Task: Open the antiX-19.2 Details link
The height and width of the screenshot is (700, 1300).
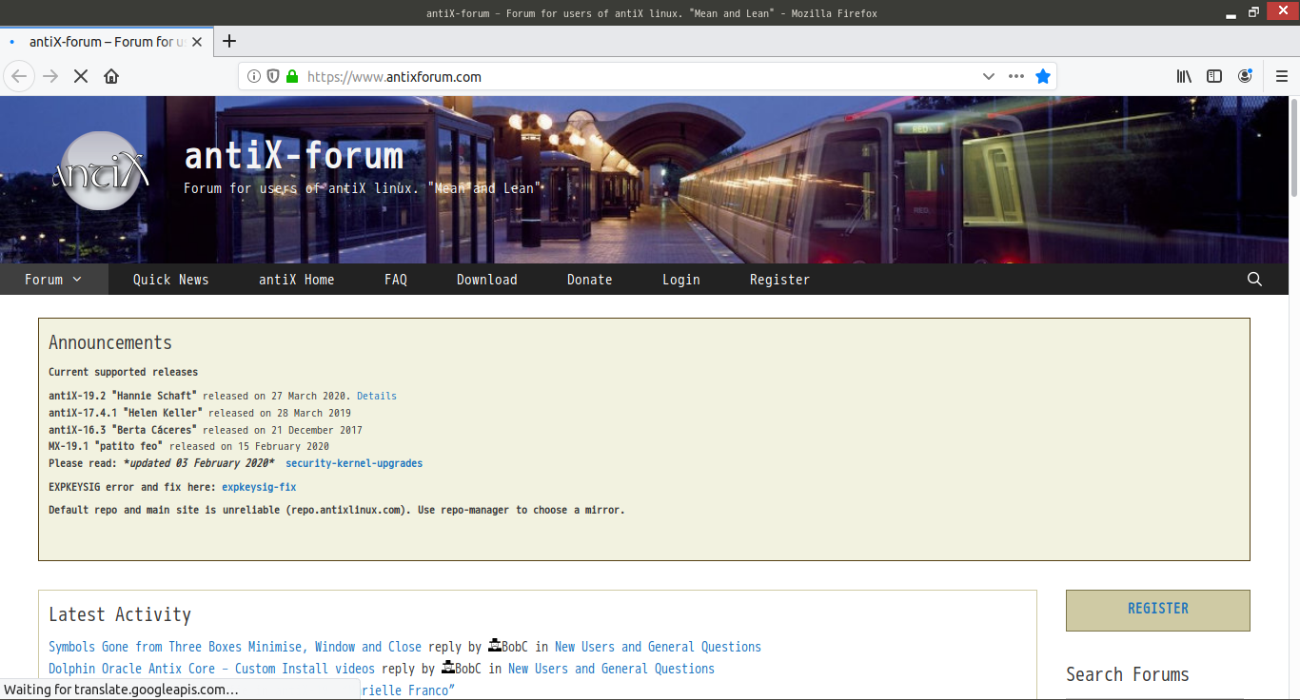Action: [377, 396]
